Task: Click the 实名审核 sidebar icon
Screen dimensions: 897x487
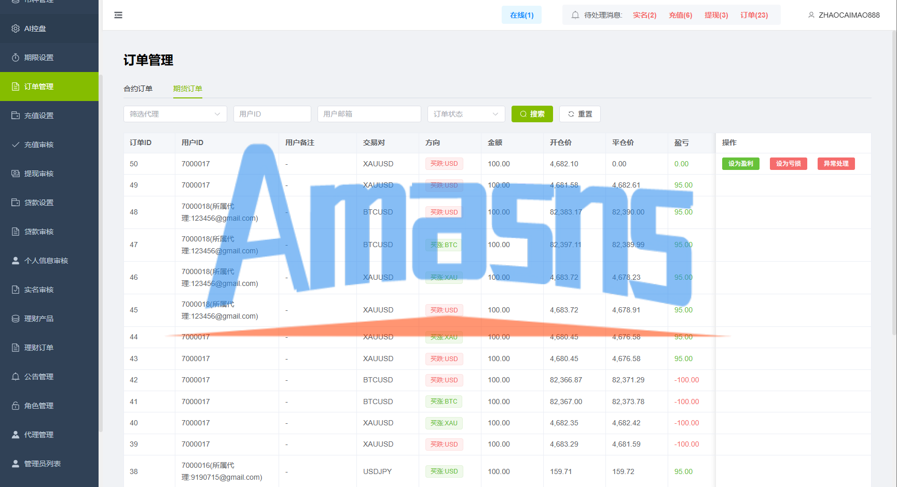Action: click(16, 290)
